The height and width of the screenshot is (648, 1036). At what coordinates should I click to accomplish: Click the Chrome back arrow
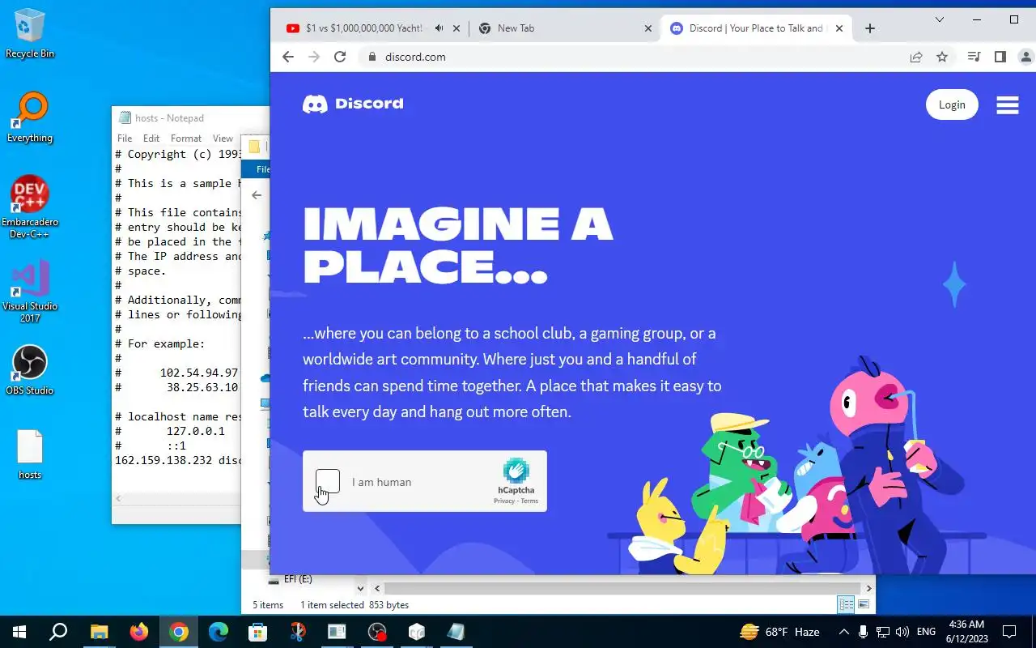click(287, 57)
